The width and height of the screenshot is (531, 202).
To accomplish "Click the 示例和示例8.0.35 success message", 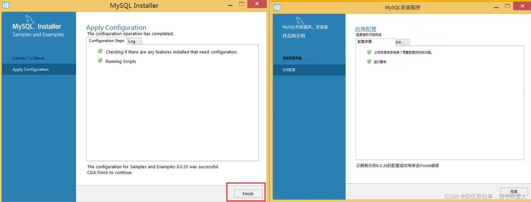I will pyautogui.click(x=398, y=166).
